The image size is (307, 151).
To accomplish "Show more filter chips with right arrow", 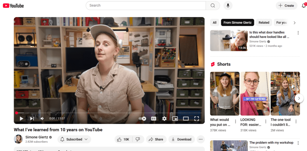I will pyautogui.click(x=294, y=23).
